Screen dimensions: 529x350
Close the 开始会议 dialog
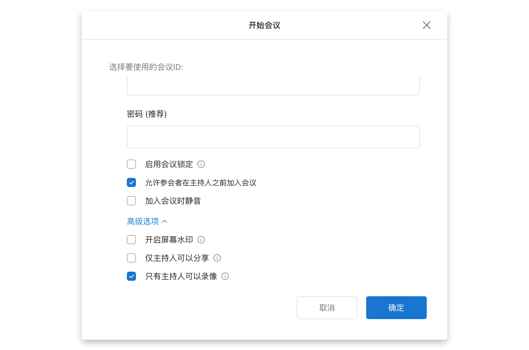click(x=426, y=25)
